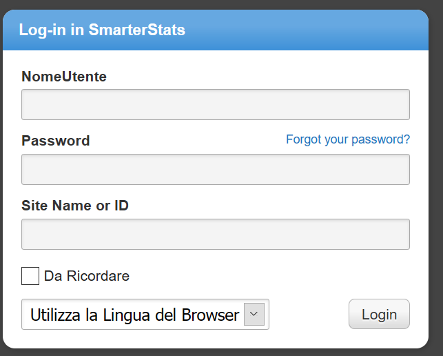Viewport: 443px width, 356px height.
Task: Click the Da Ricordare label text
Action: tap(86, 276)
